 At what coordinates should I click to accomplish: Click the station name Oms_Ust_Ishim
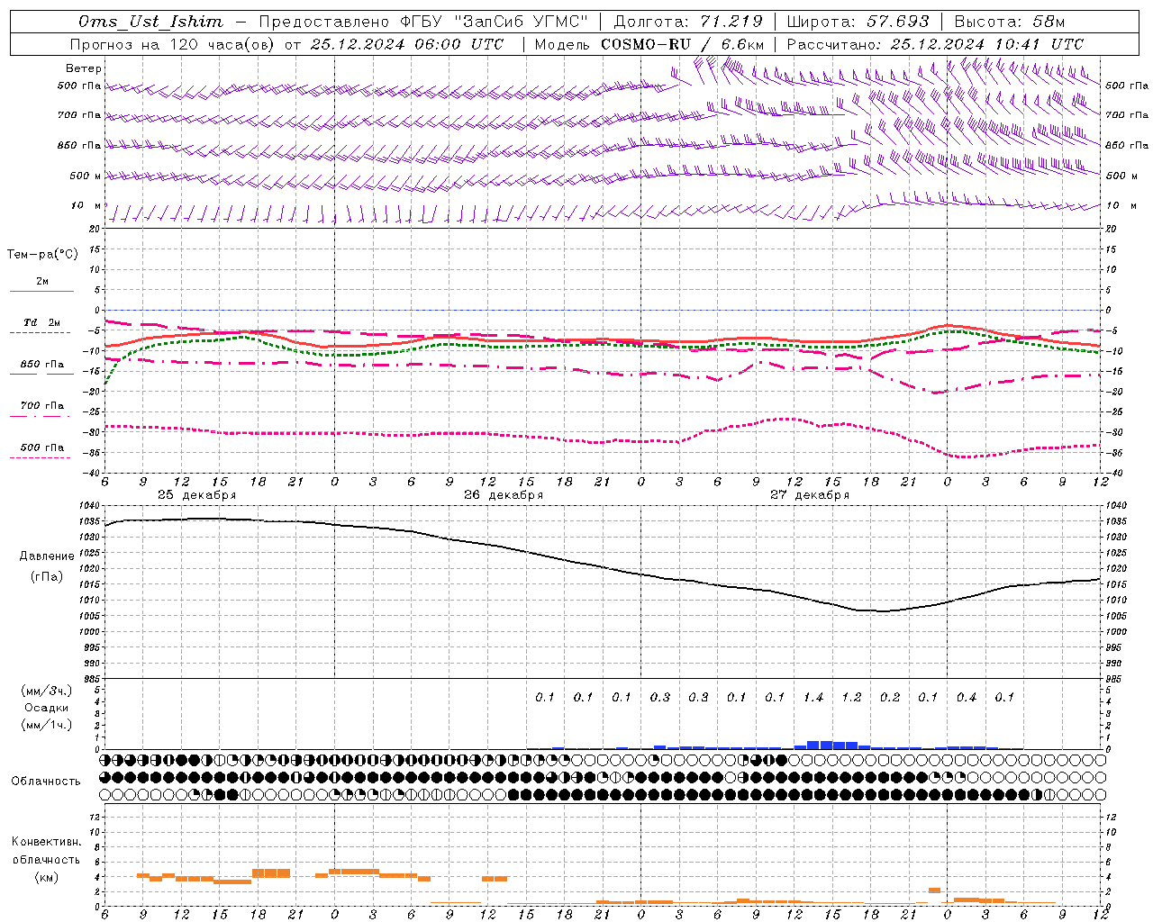click(x=150, y=22)
